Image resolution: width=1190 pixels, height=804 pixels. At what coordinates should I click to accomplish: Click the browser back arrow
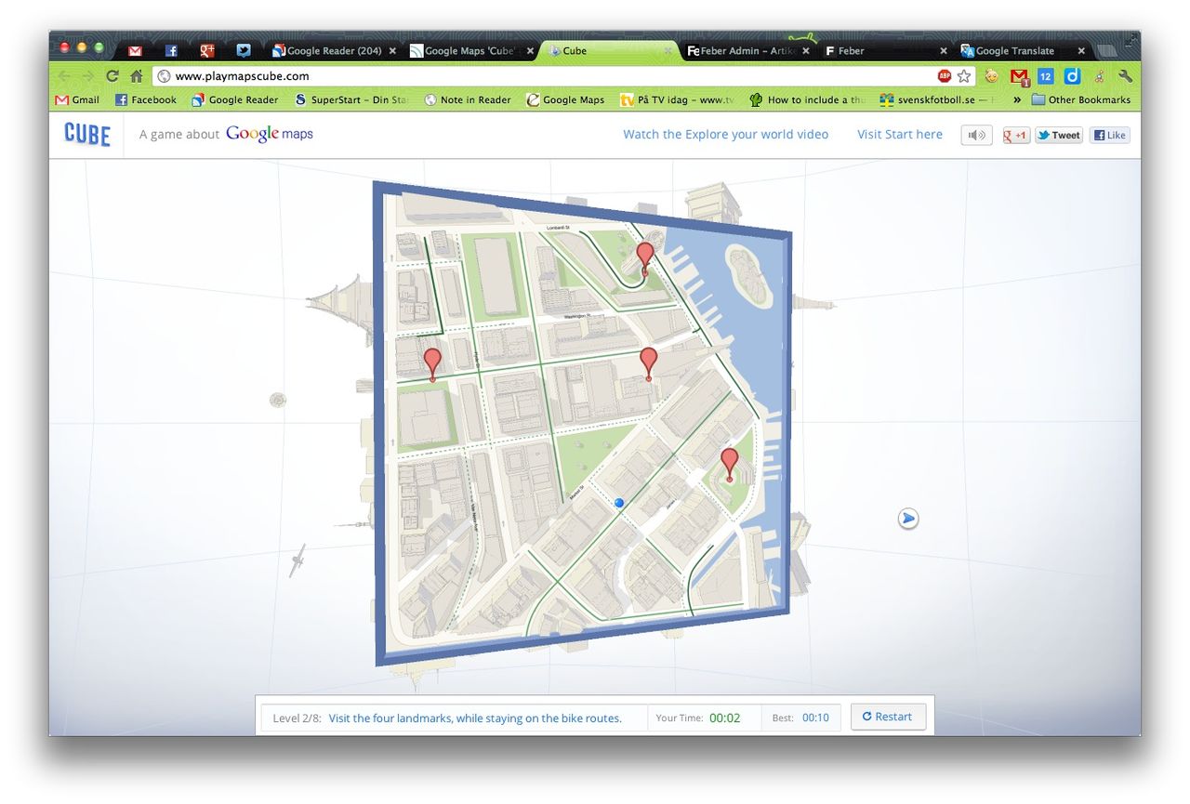[x=64, y=76]
